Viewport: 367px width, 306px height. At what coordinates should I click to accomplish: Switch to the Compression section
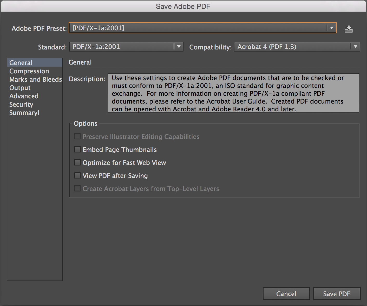click(x=35, y=71)
